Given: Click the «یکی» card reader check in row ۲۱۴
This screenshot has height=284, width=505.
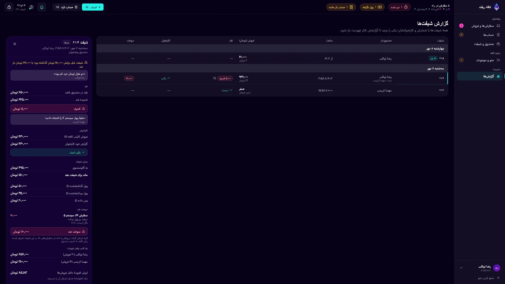Looking at the screenshot, I should point(166,78).
